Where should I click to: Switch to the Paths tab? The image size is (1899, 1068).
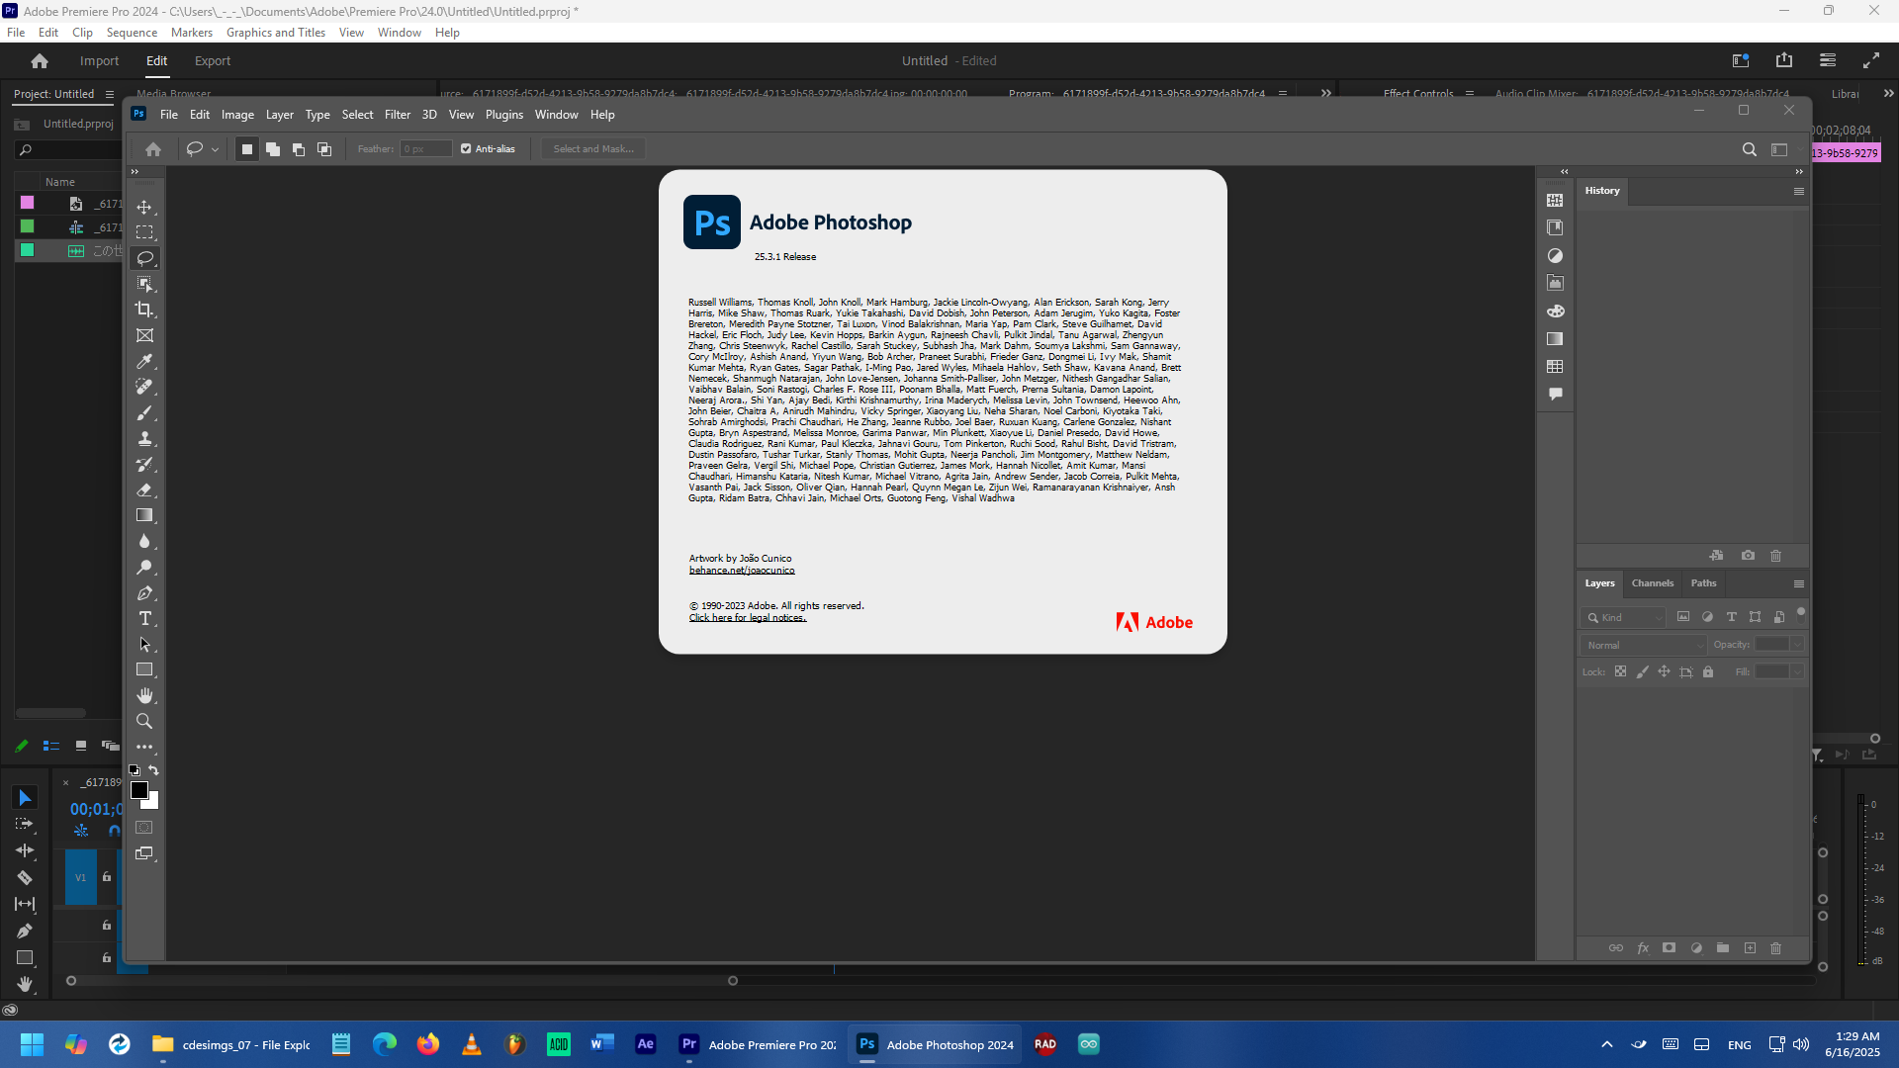1703,583
